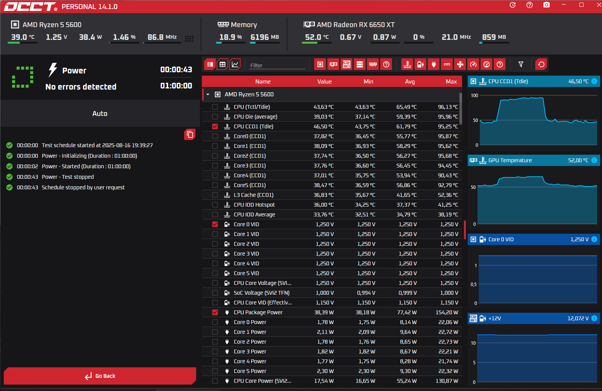Uncheck the CPU CCD1 (Tdie) checkbox
Viewport: 602px width, 391px height.
pos(215,126)
